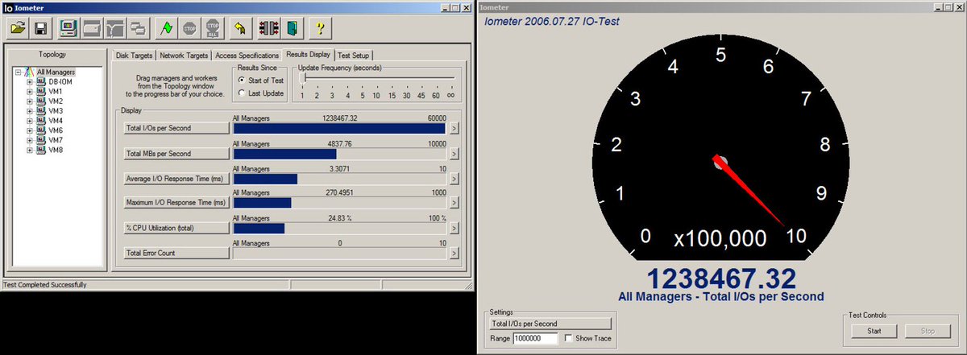Viewport: 967px width, 355px height.
Task: Select the Results Display tab
Action: pos(308,55)
